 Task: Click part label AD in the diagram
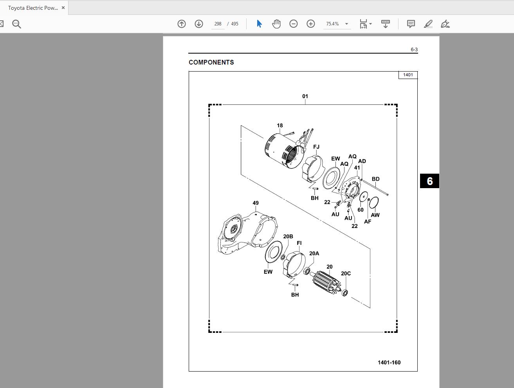tap(362, 161)
